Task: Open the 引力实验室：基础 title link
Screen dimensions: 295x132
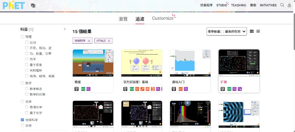Action: pyautogui.click(x=135, y=82)
